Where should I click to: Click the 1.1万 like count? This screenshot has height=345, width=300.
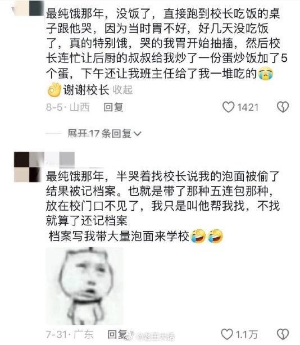click(x=247, y=334)
